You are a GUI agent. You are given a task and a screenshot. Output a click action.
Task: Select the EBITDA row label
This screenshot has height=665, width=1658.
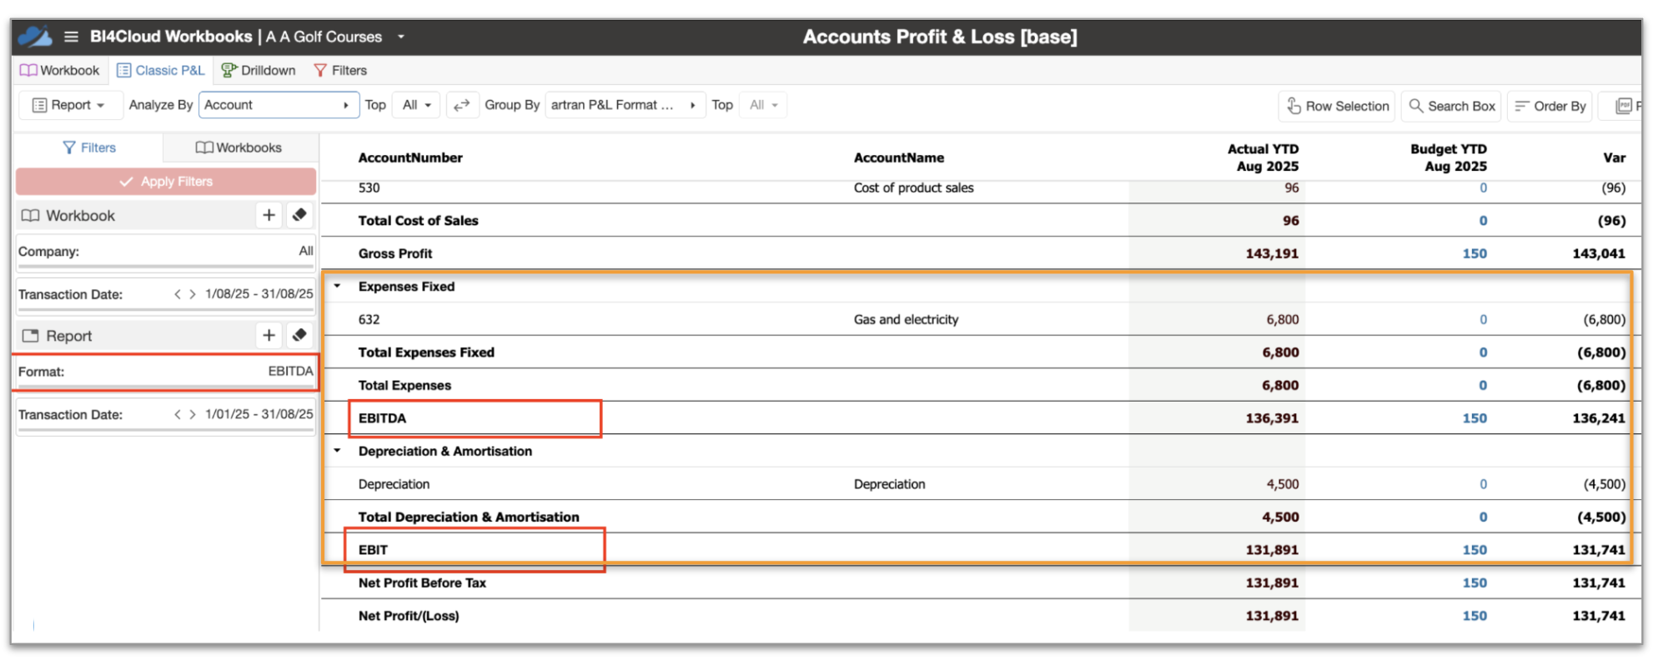pos(383,418)
